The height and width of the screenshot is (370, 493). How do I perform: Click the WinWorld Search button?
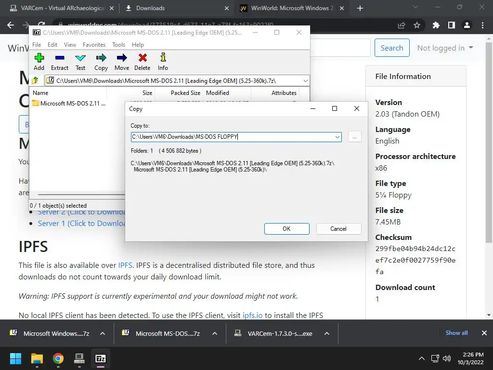coord(392,48)
